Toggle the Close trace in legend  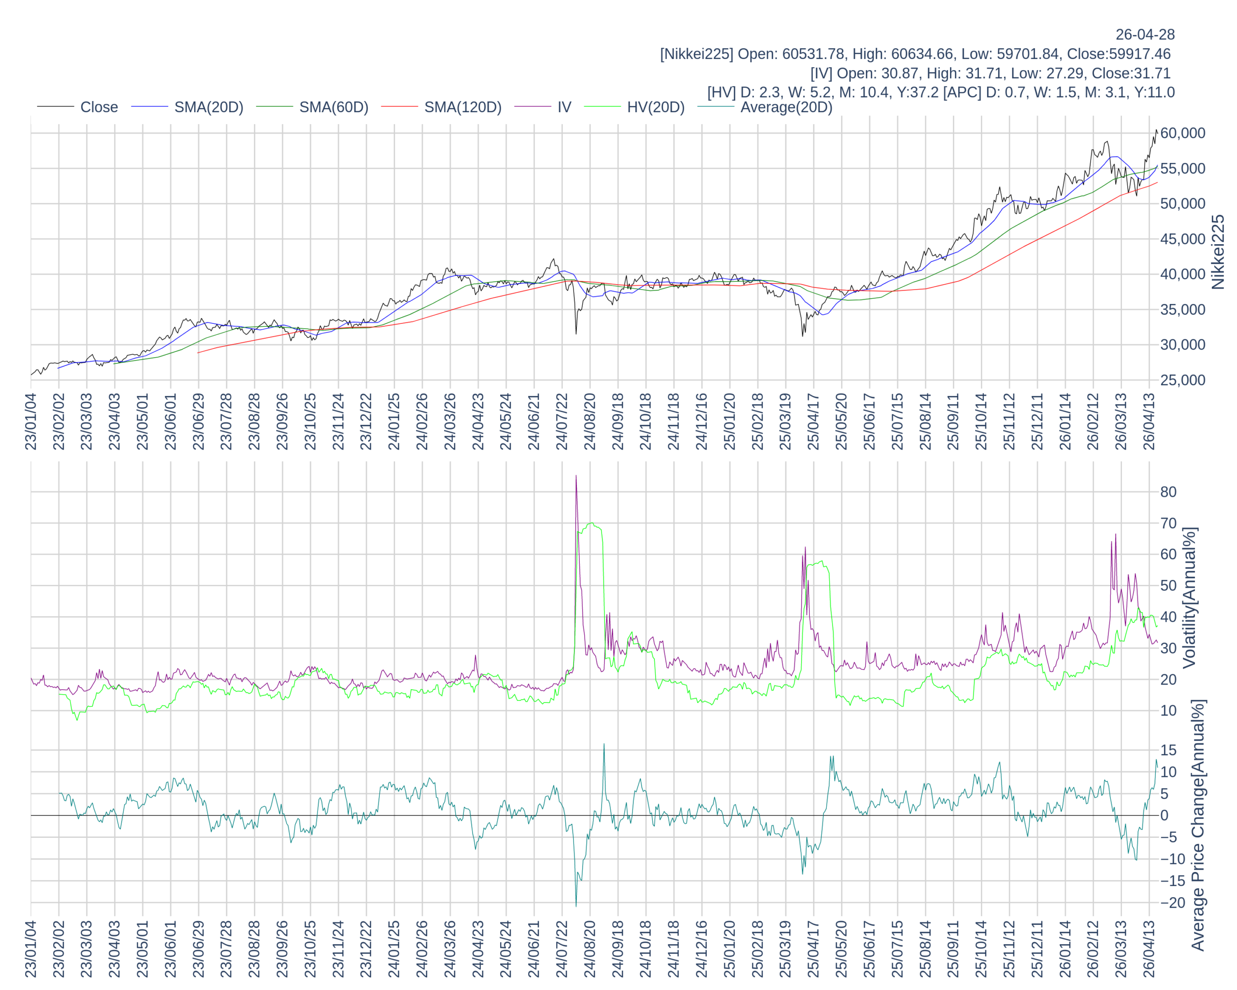click(x=99, y=107)
